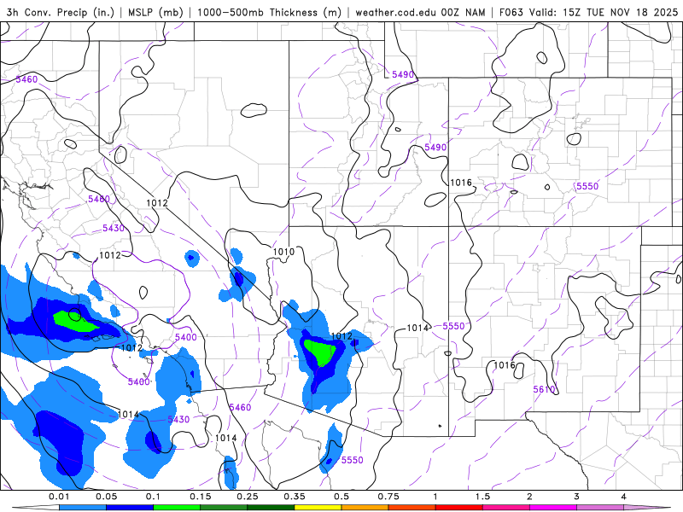
Task: Click the '0.35' legend value
Action: point(295,497)
